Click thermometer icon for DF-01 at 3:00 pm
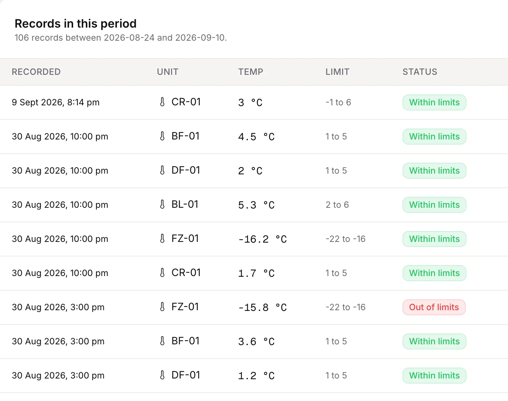508x401 pixels. click(162, 375)
